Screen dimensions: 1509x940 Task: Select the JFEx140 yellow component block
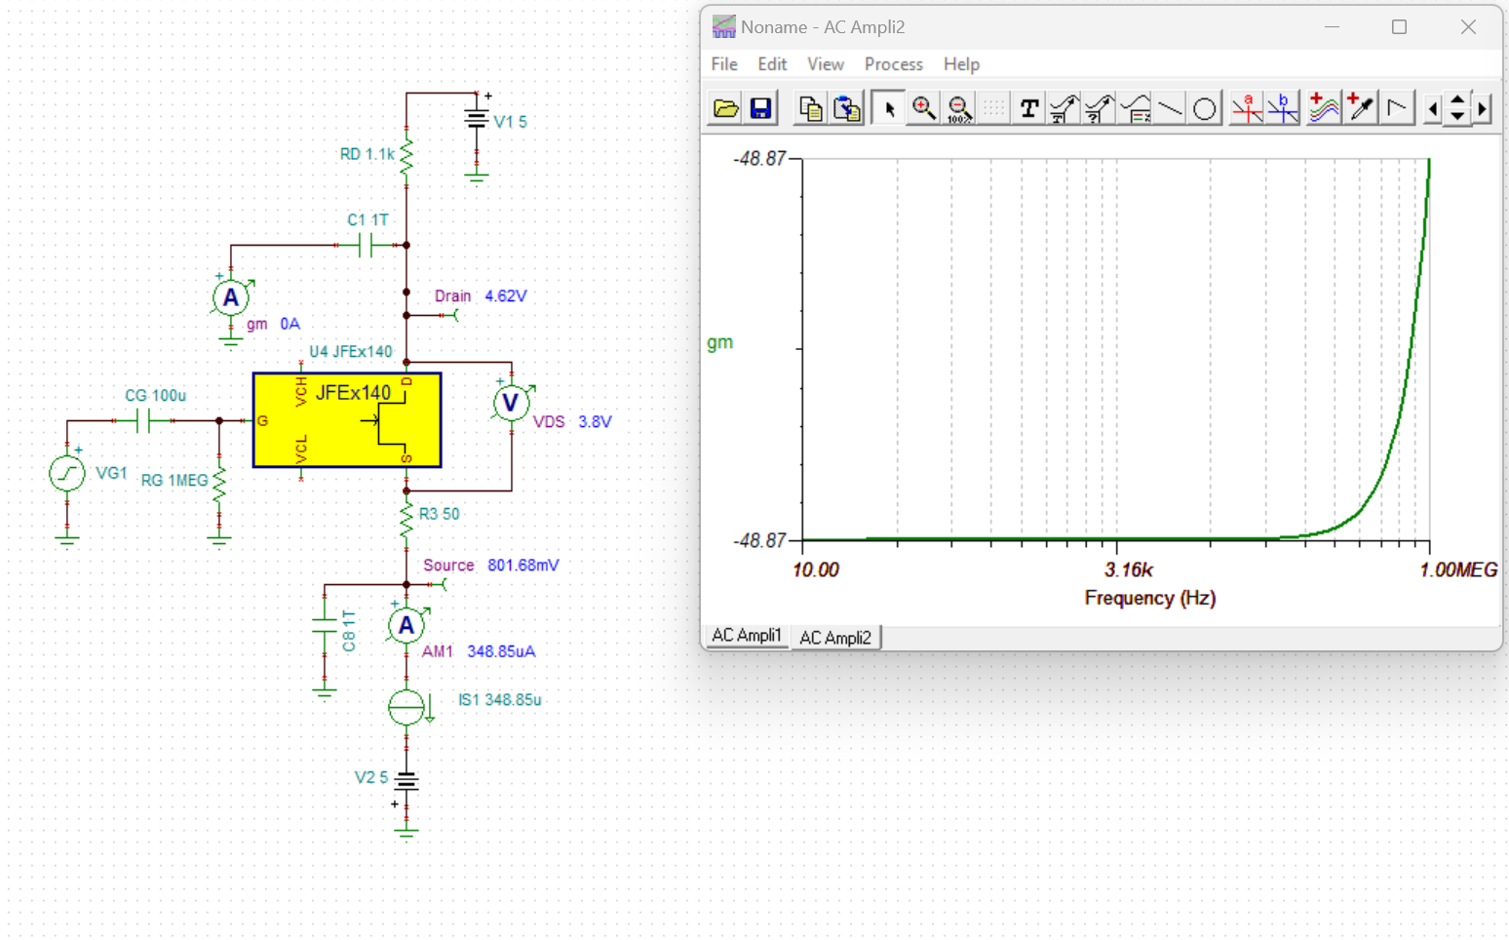pyautogui.click(x=347, y=420)
